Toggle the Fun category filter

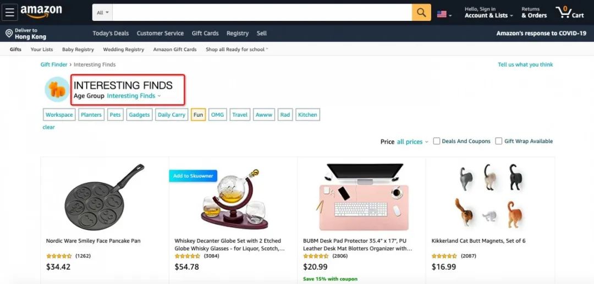(198, 114)
